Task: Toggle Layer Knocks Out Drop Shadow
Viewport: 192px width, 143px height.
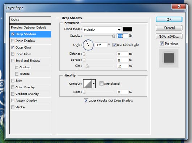Action: point(86,101)
